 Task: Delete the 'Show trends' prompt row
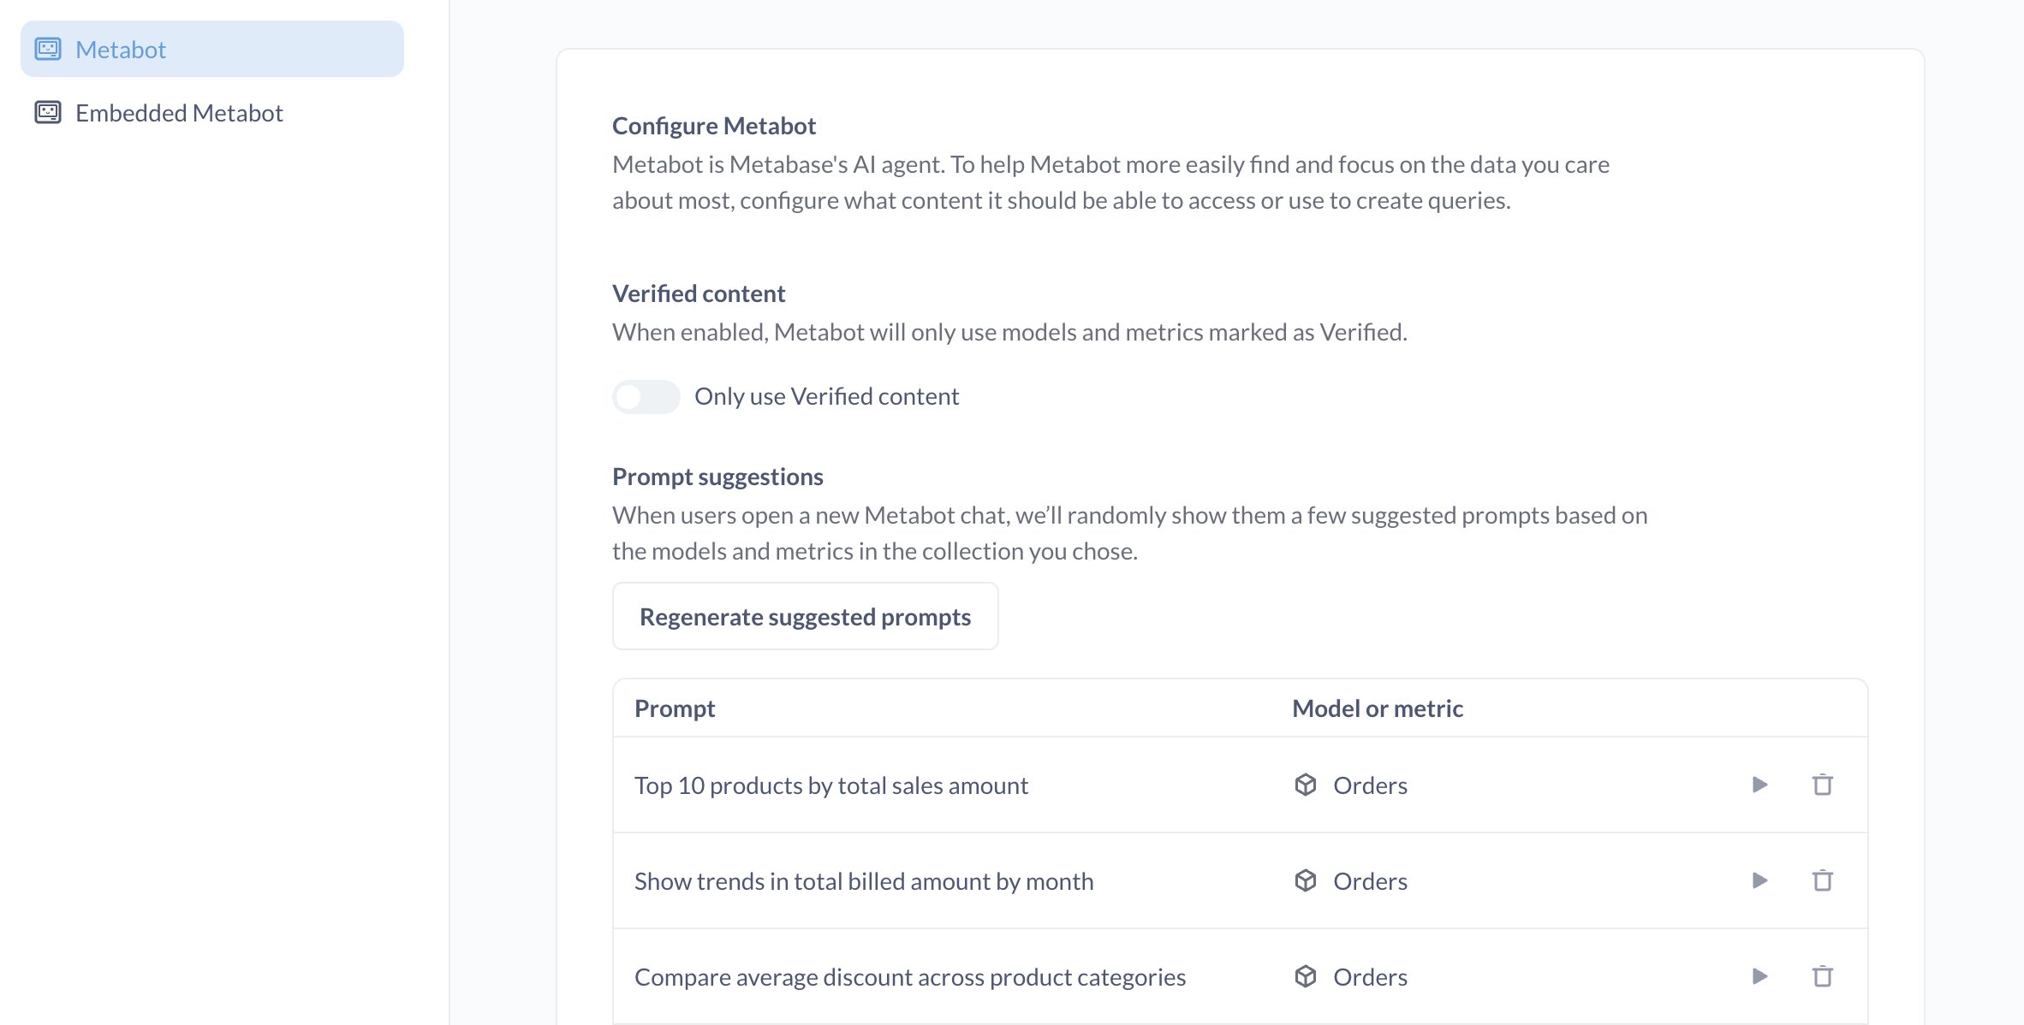tap(1822, 880)
